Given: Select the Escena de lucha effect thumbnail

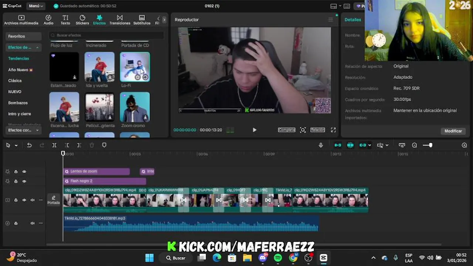Looking at the screenshot, I should pos(64,107).
